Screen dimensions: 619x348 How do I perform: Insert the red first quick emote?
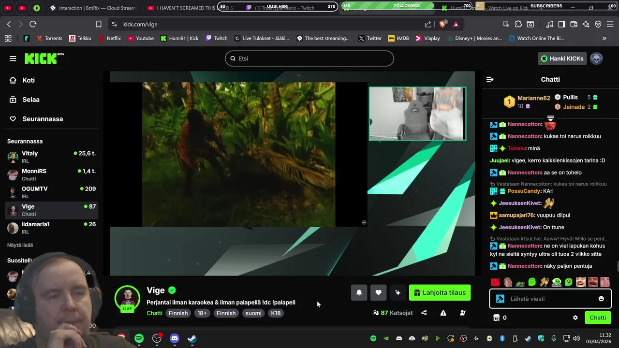click(x=495, y=282)
